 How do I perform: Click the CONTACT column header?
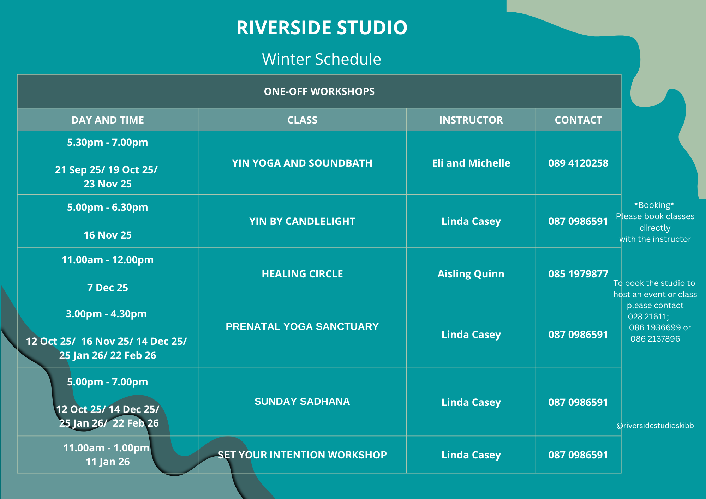click(x=578, y=120)
